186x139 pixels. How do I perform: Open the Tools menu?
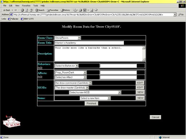point(36,6)
